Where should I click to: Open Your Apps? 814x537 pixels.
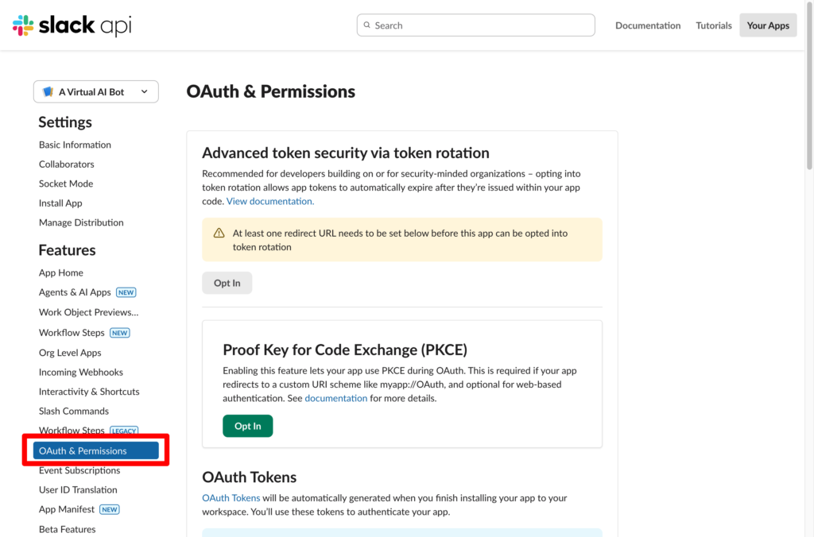(768, 25)
